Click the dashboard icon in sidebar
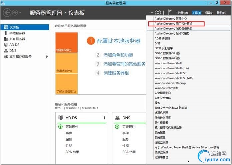This screenshot has width=232, height=165. point(6,27)
